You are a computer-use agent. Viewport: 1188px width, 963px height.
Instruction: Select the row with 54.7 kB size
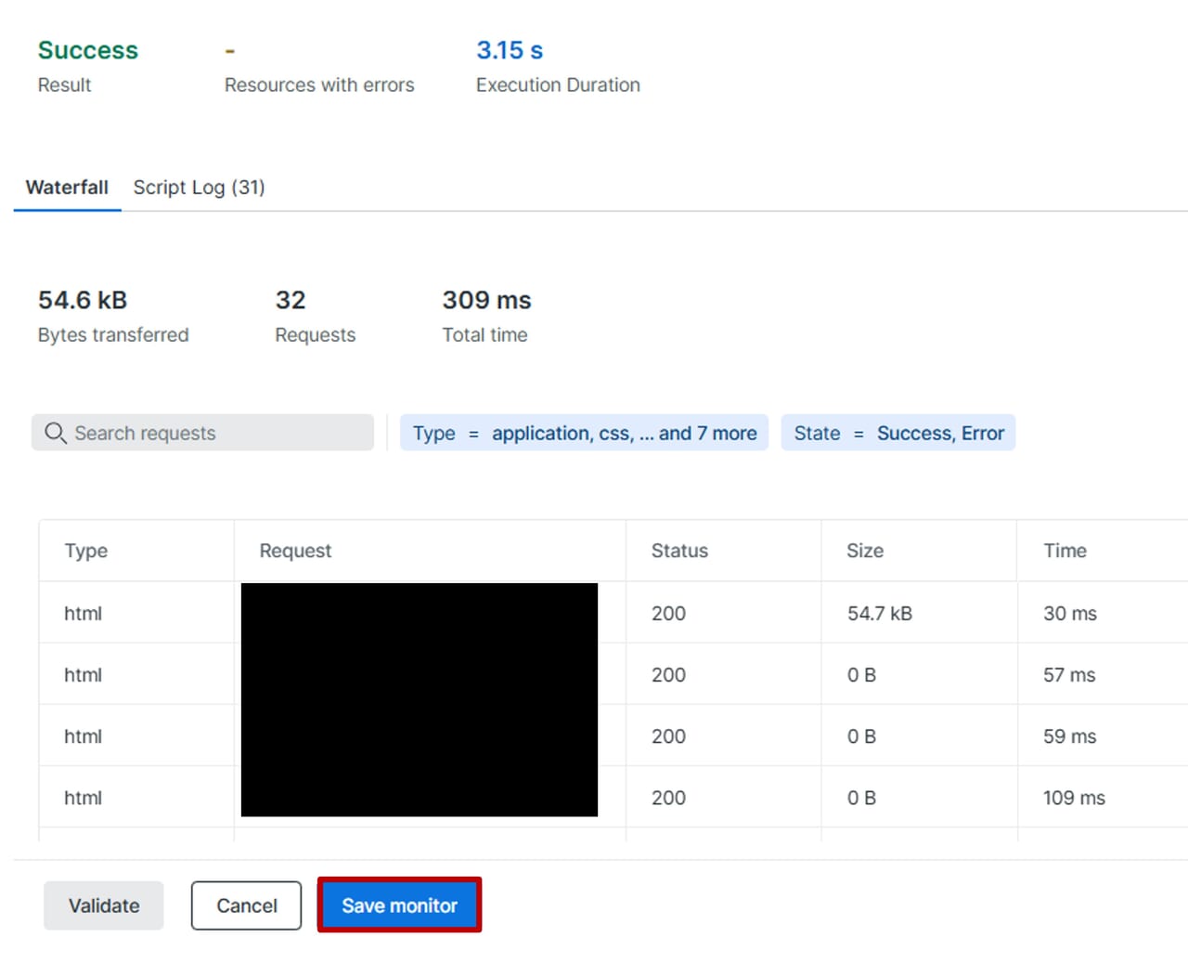tap(879, 614)
